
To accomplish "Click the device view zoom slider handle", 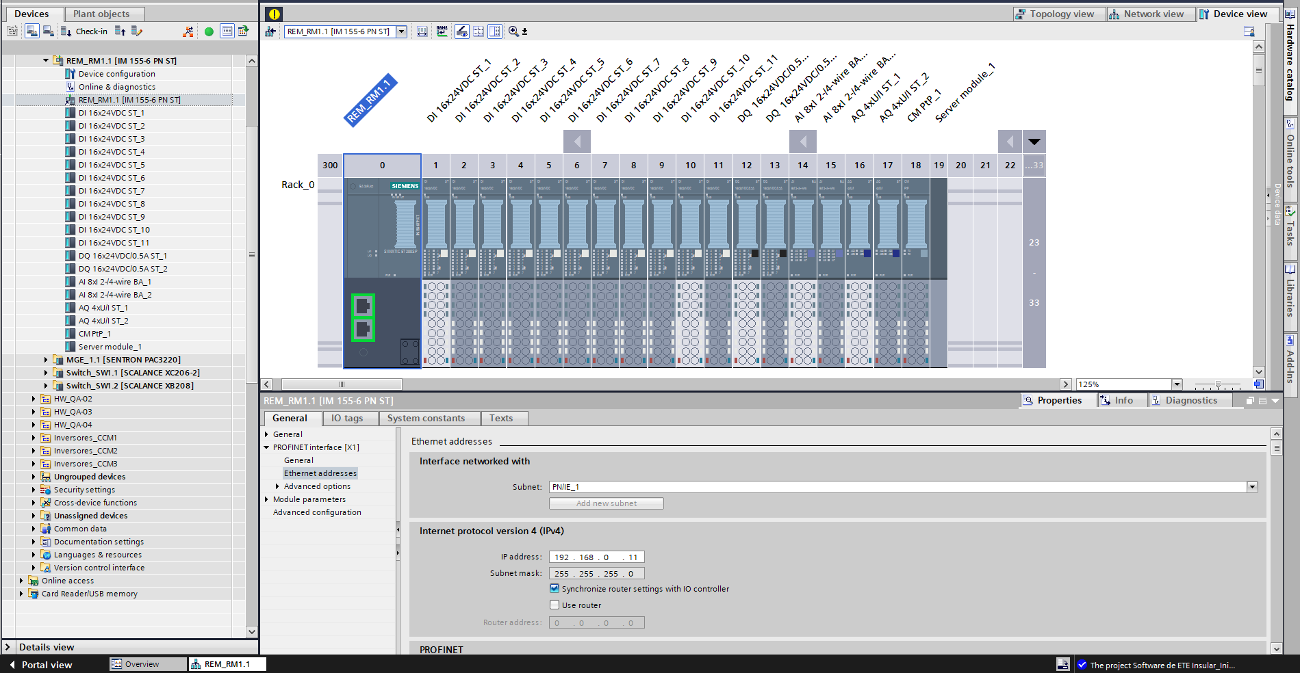I will 1218,385.
